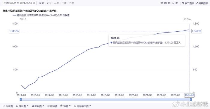Click the print/copy icon in top-right toolbar
This screenshot has height=109, width=210.
point(169,3)
